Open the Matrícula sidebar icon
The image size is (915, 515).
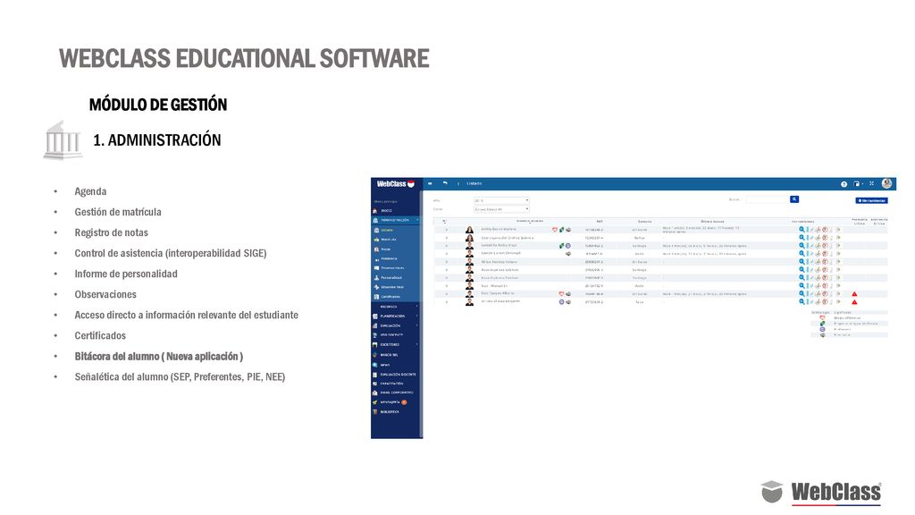click(376, 240)
